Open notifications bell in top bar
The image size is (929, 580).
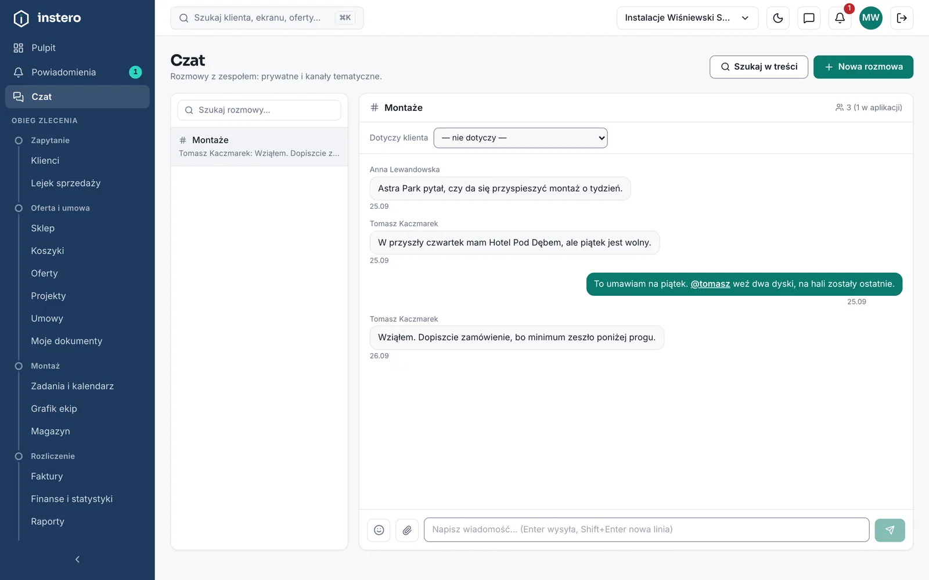(840, 18)
